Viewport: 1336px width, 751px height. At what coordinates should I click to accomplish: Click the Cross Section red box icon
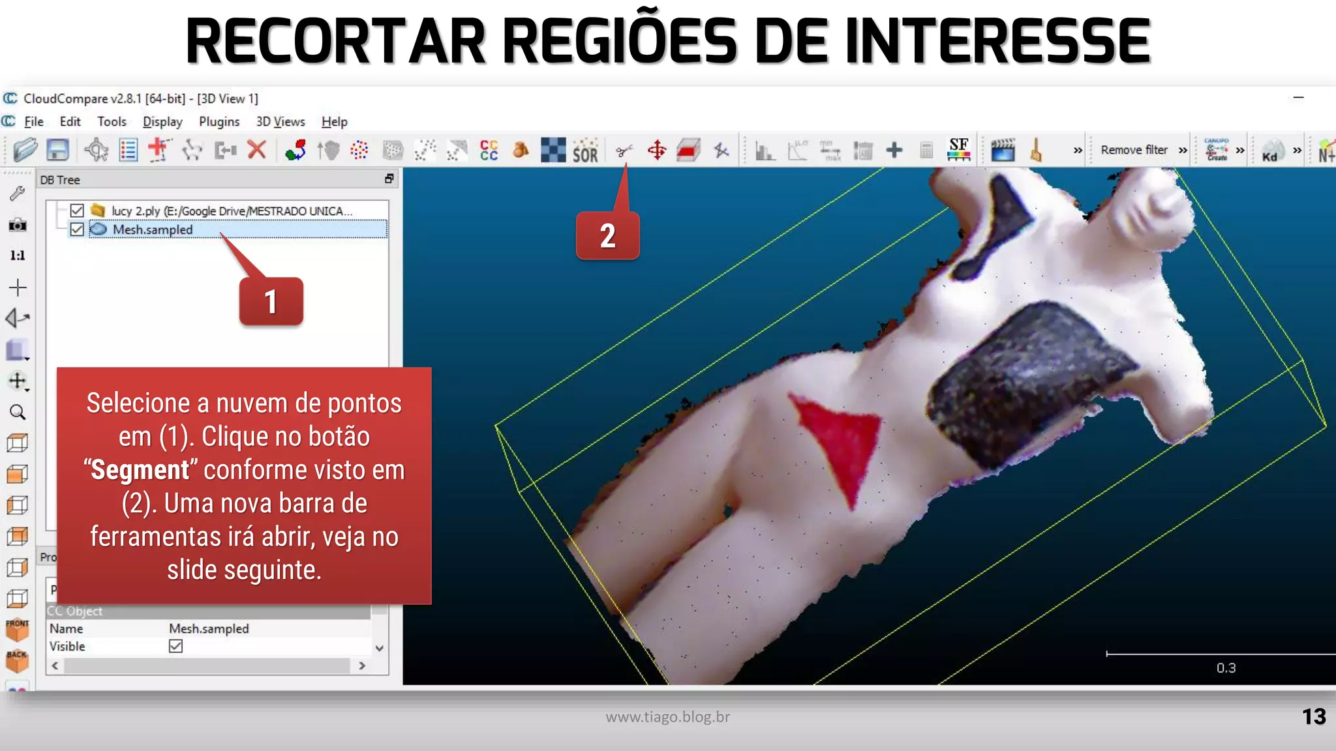tap(688, 151)
